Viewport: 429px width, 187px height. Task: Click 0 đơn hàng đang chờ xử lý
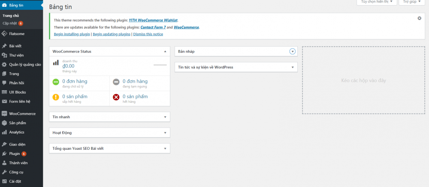click(x=75, y=81)
